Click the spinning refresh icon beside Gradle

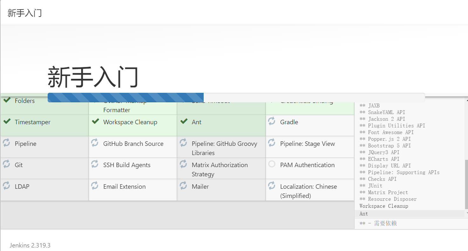272,121
